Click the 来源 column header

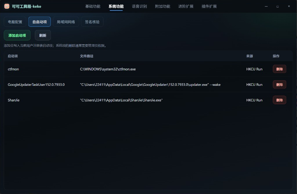250,56
